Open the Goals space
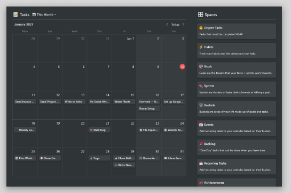 pyautogui.click(x=237, y=70)
